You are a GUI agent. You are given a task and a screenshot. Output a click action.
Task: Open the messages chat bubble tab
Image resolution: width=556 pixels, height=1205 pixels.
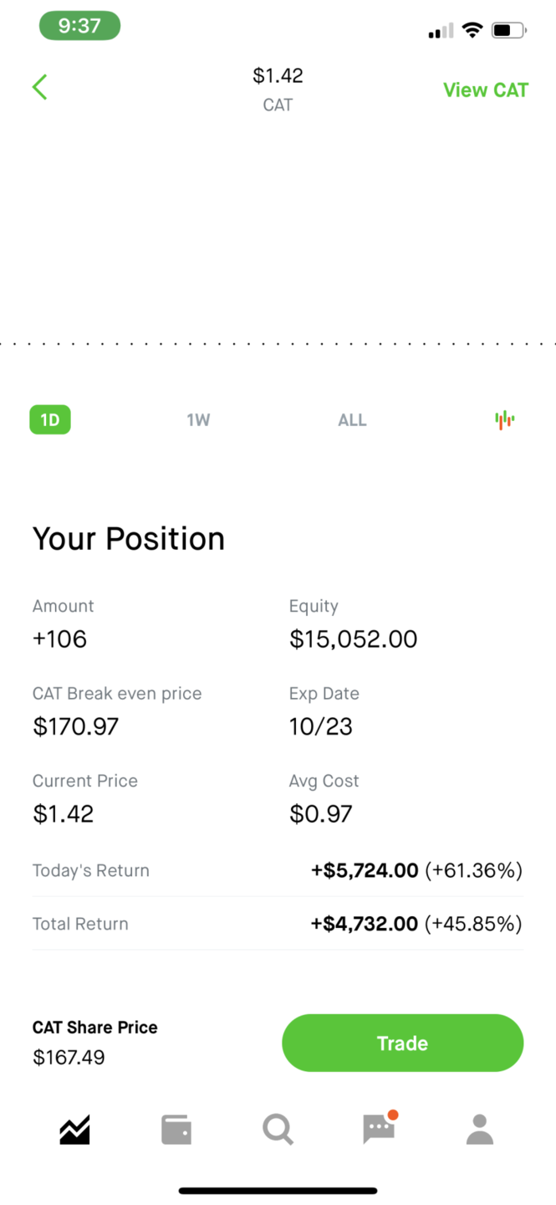(x=379, y=1130)
